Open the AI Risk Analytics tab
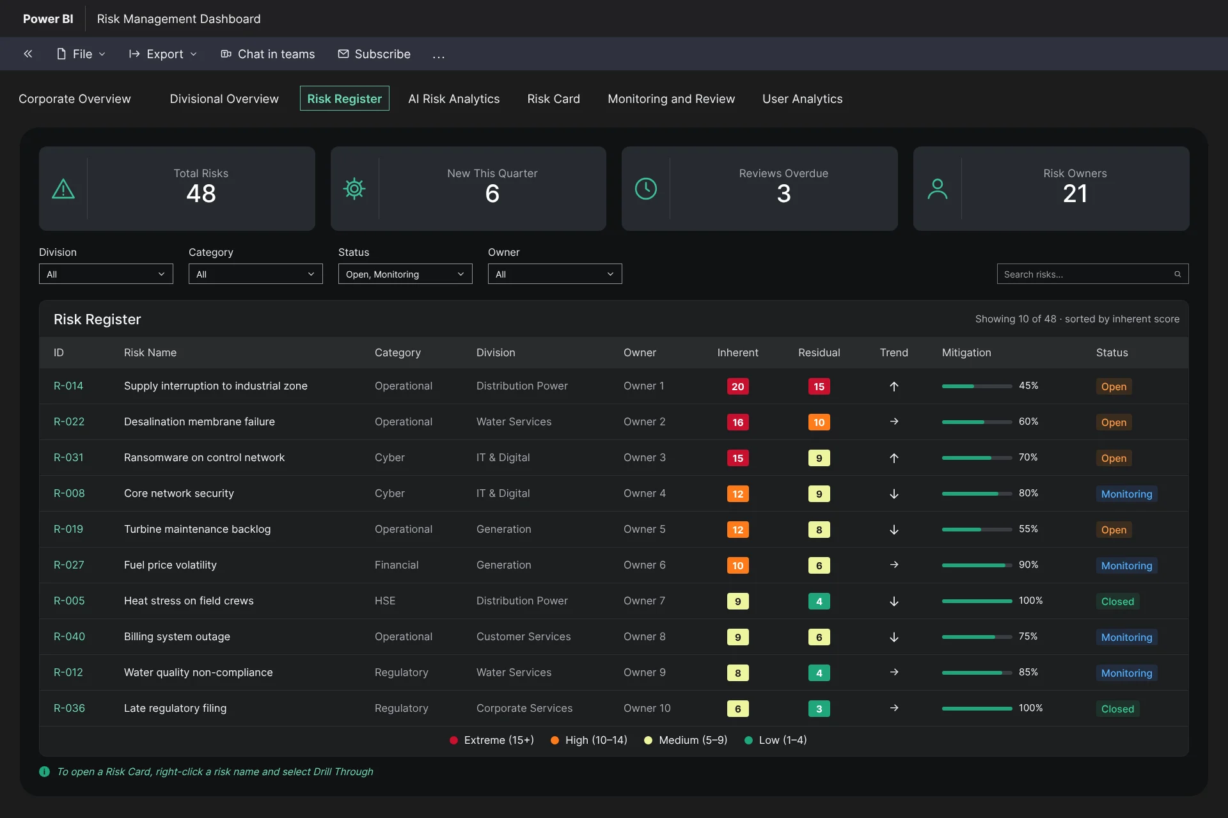The height and width of the screenshot is (818, 1228). [454, 98]
